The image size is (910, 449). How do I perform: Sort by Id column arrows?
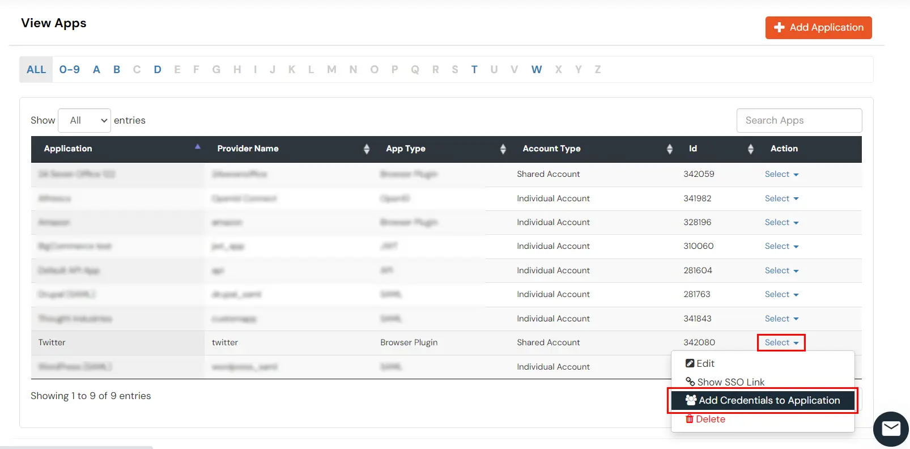(x=751, y=149)
